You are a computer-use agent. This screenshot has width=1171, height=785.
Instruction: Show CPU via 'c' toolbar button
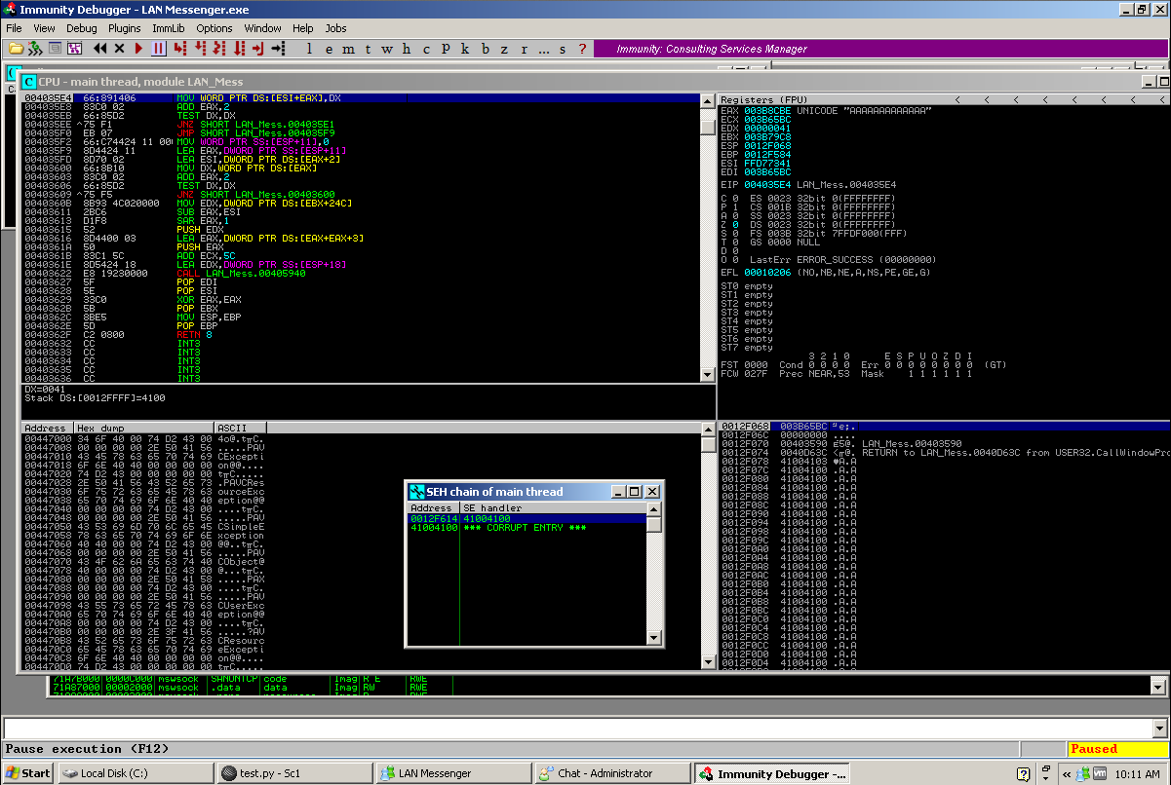tap(426, 48)
